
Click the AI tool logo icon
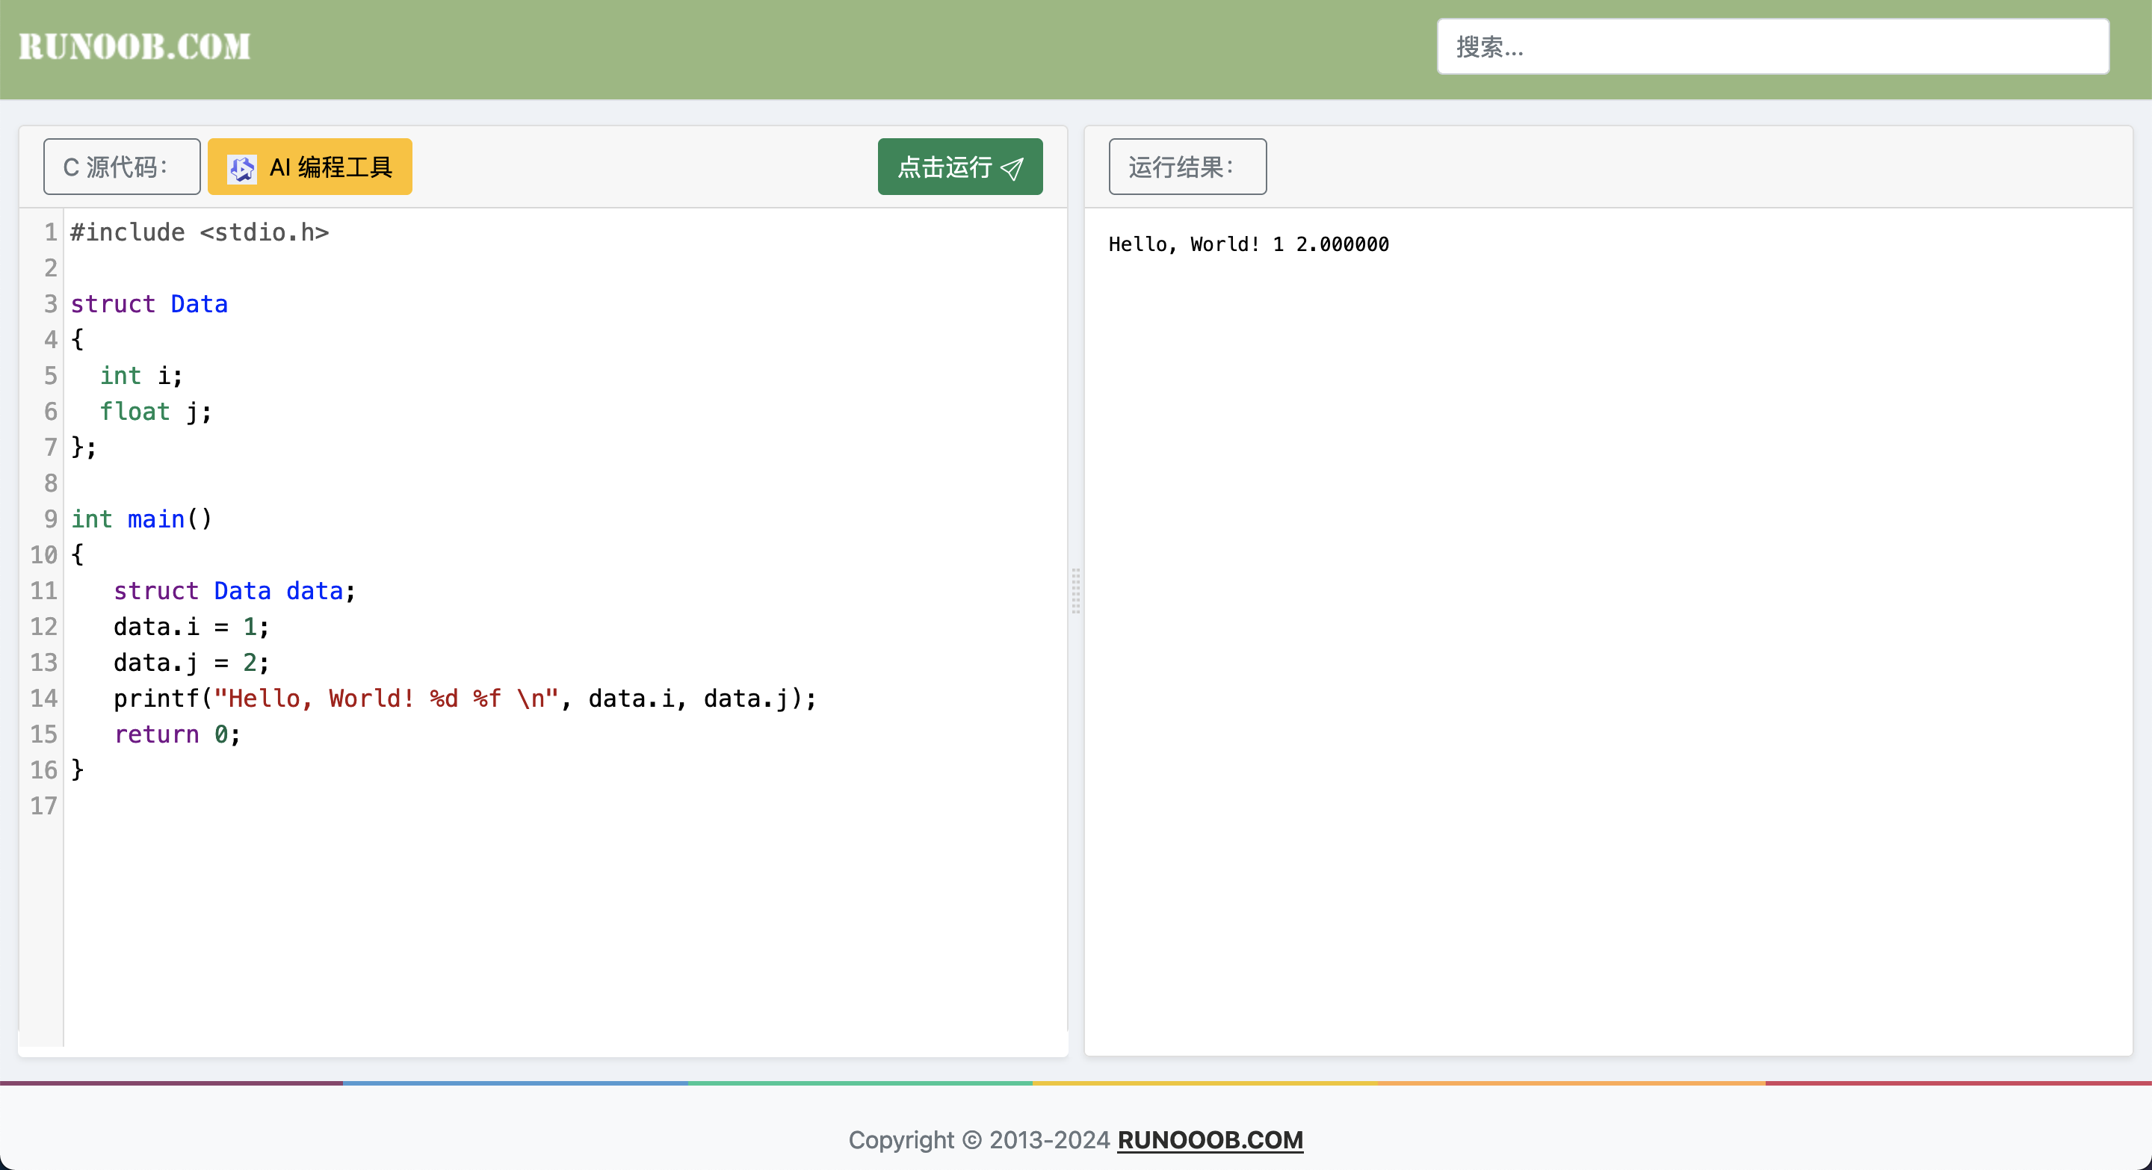click(241, 168)
